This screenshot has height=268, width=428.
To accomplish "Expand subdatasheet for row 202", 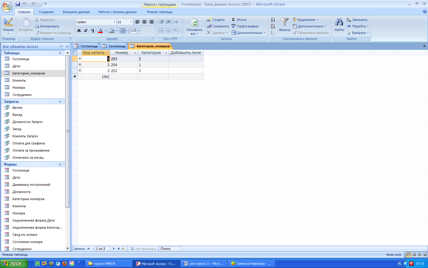I will pyautogui.click(x=80, y=71).
